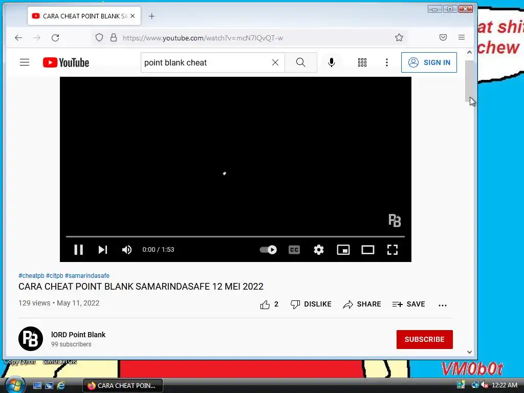Click the video progress bar

(235, 236)
